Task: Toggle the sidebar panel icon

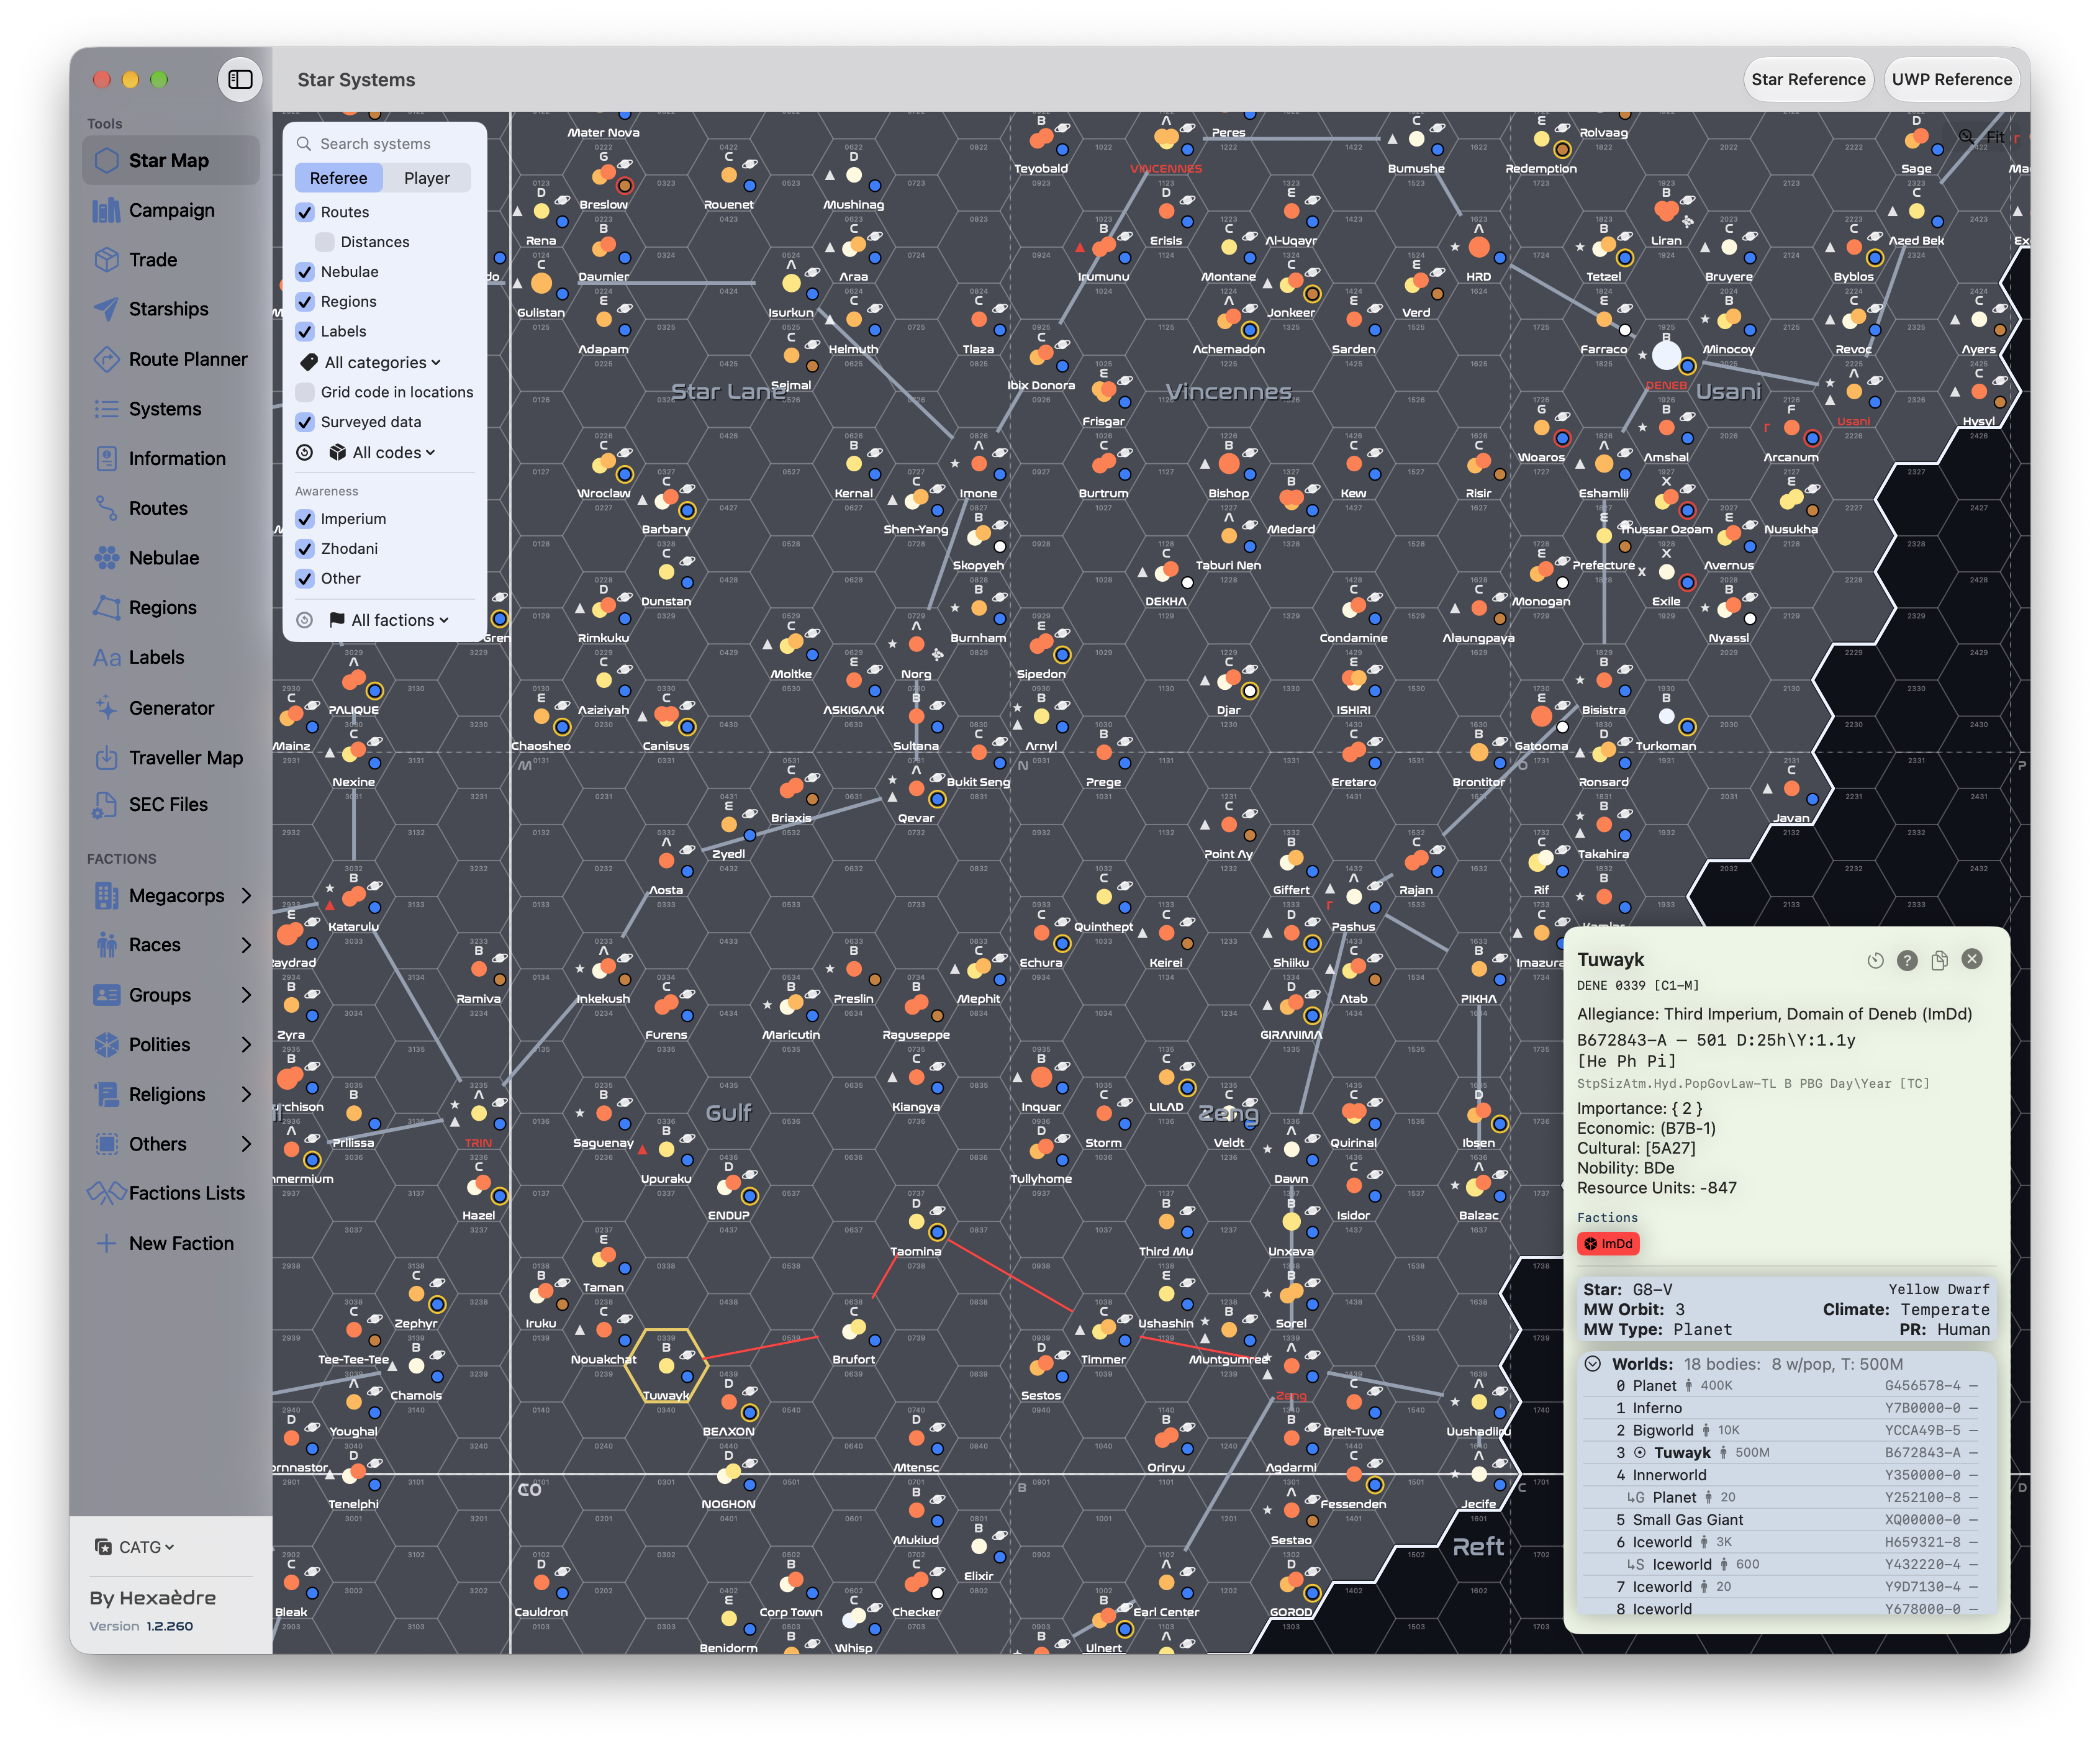Action: [x=240, y=79]
